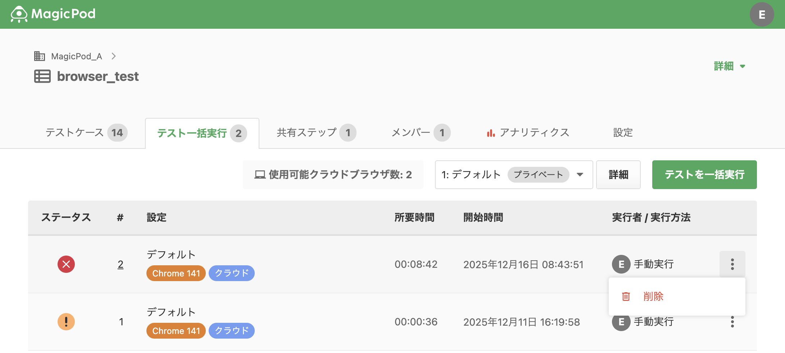
Task: Click the # column header
Action: 120,217
